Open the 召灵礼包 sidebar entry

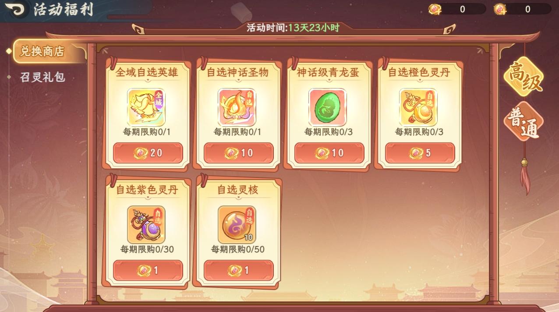[x=42, y=78]
